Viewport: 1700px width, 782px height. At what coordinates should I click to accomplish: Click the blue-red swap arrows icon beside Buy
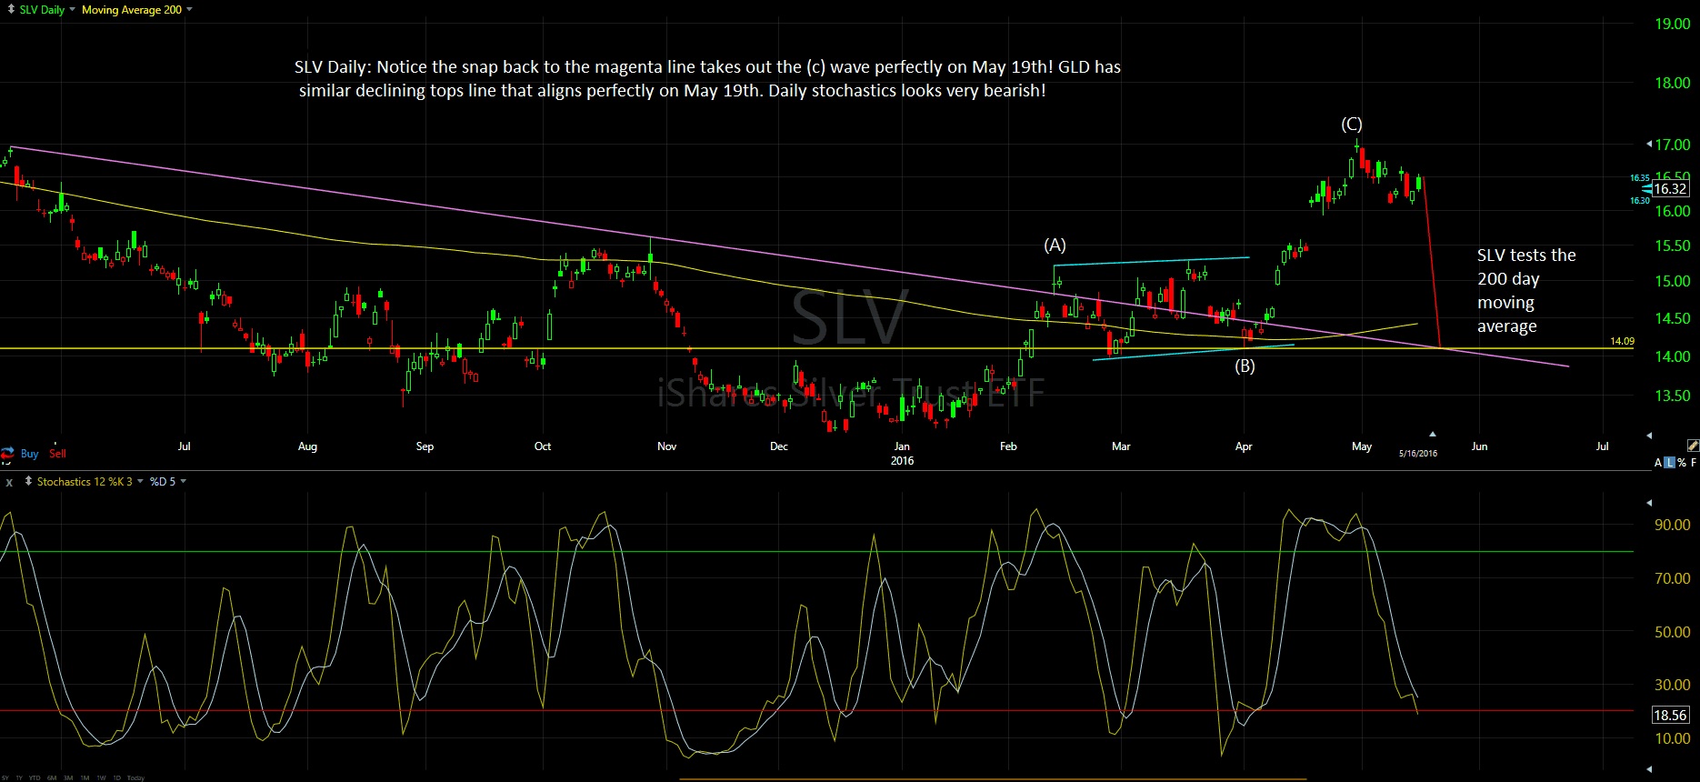click(x=7, y=454)
